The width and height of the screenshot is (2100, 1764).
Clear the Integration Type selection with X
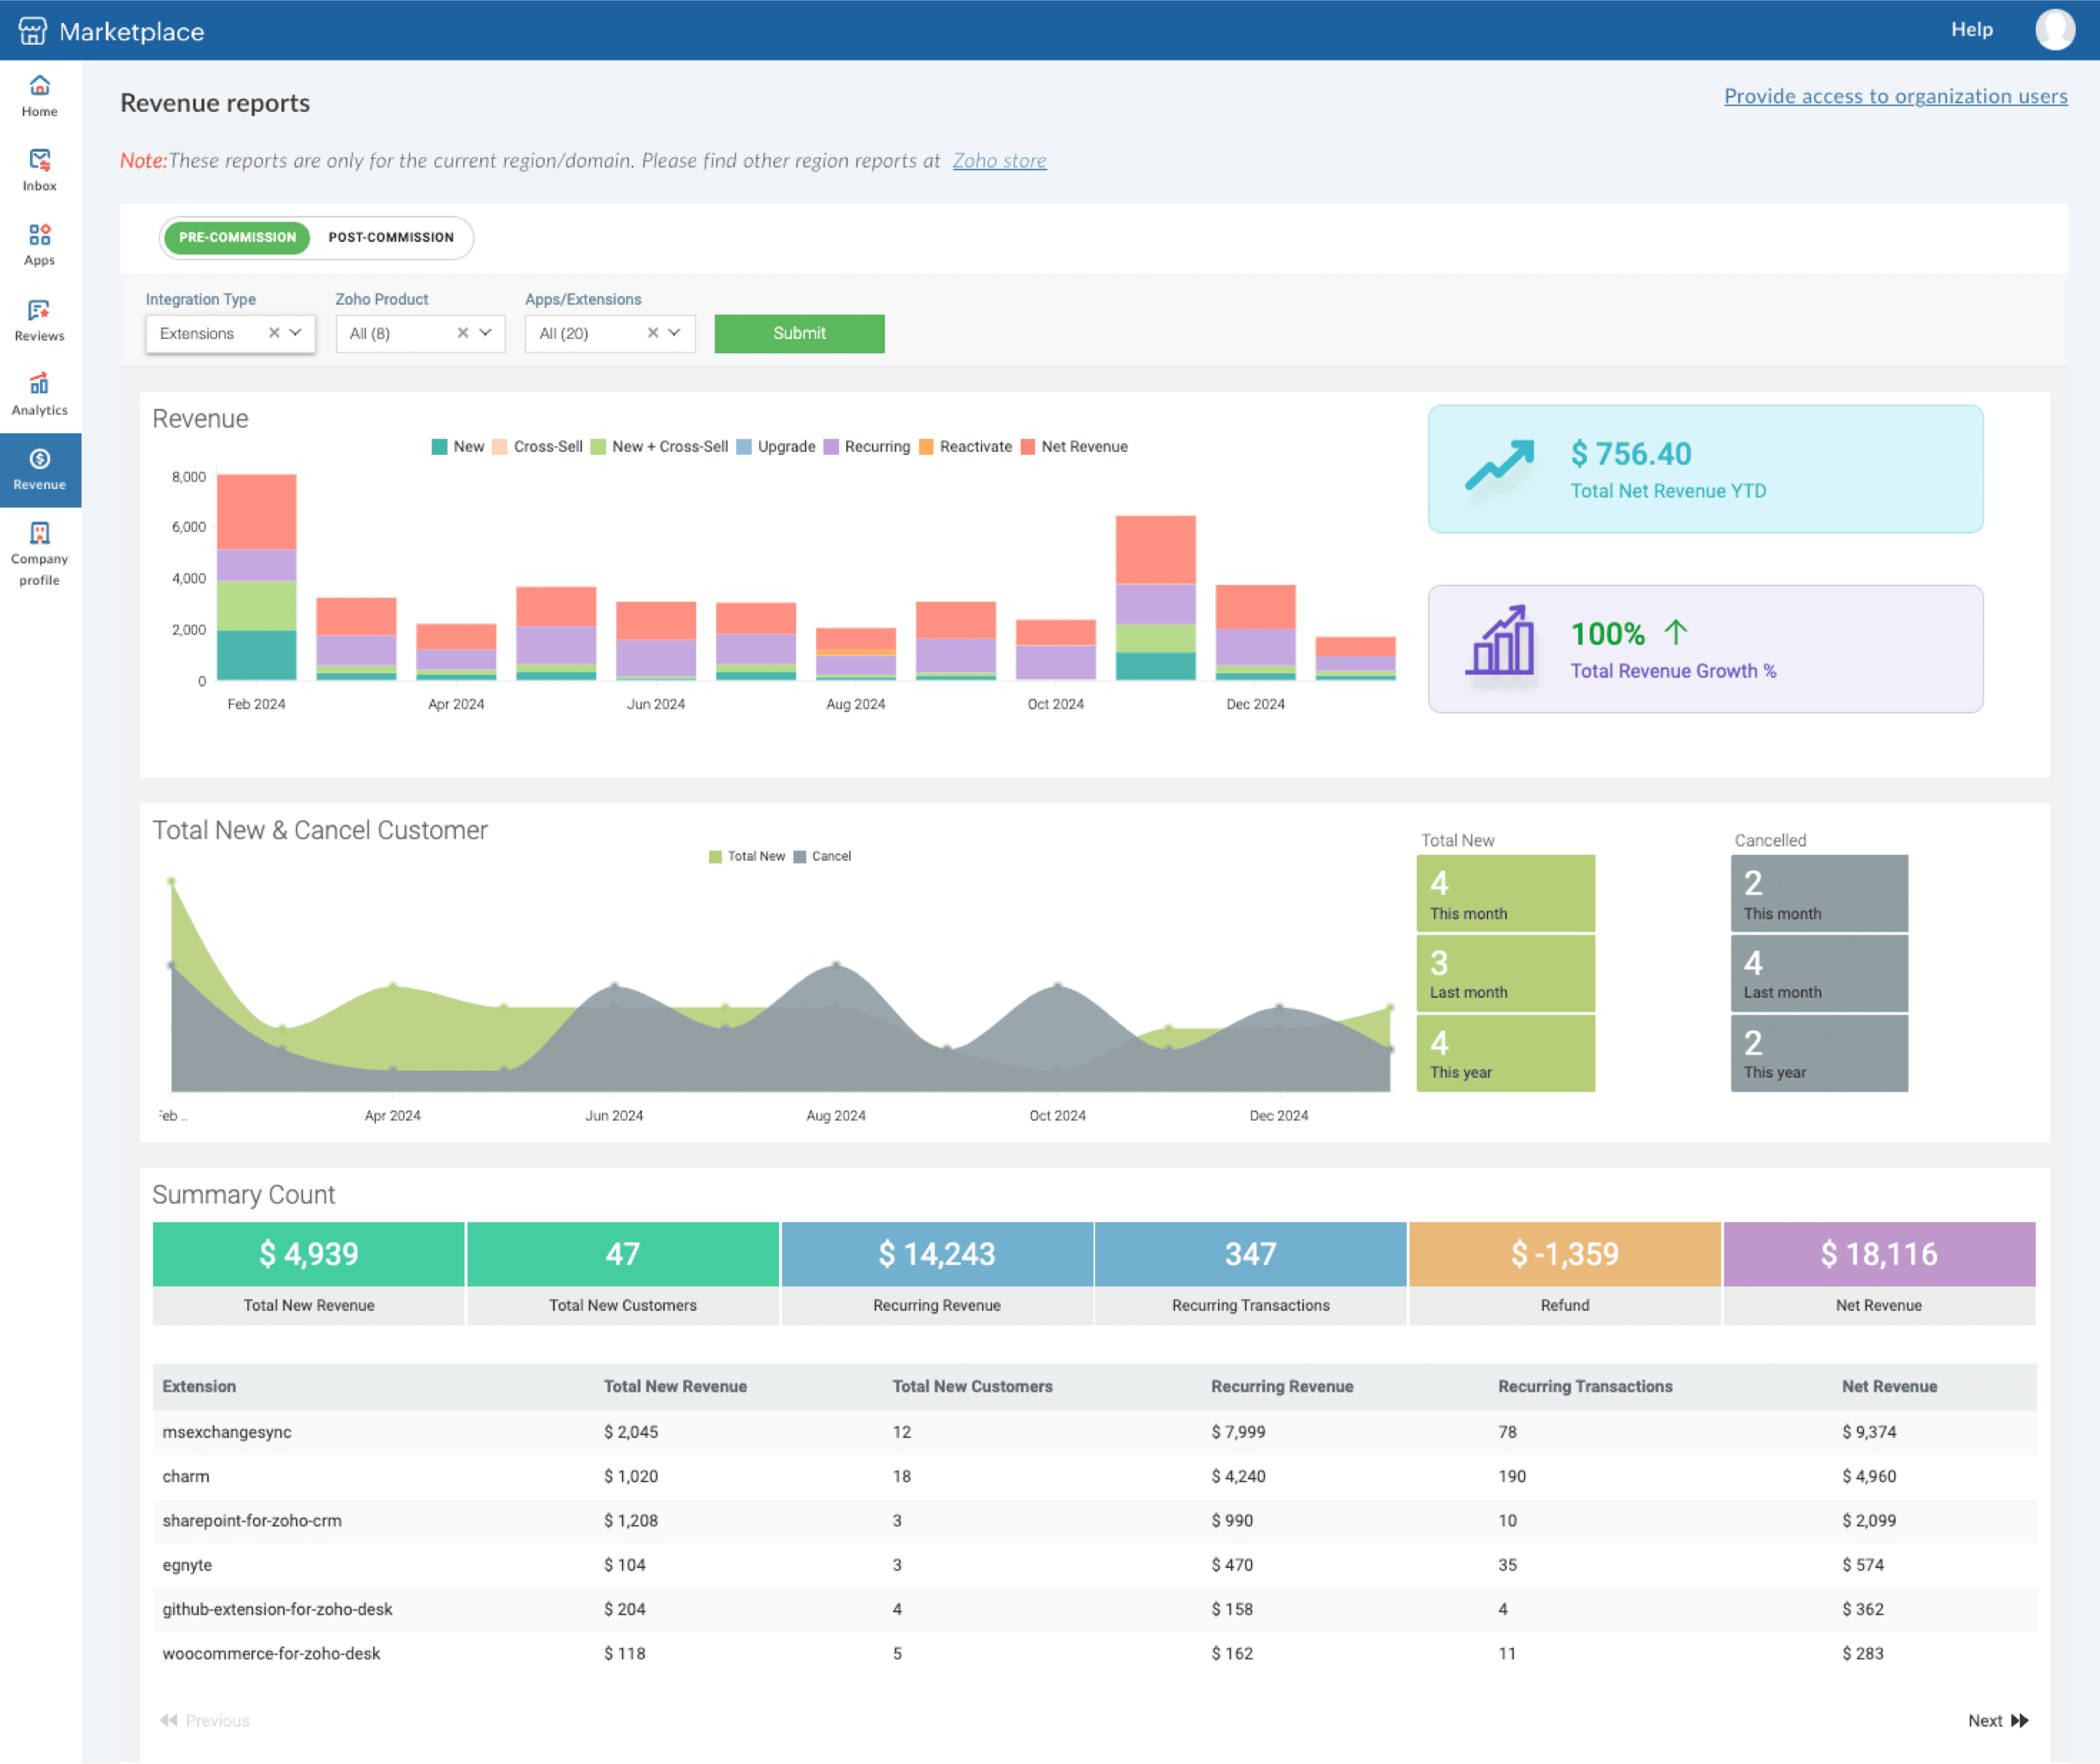(274, 333)
